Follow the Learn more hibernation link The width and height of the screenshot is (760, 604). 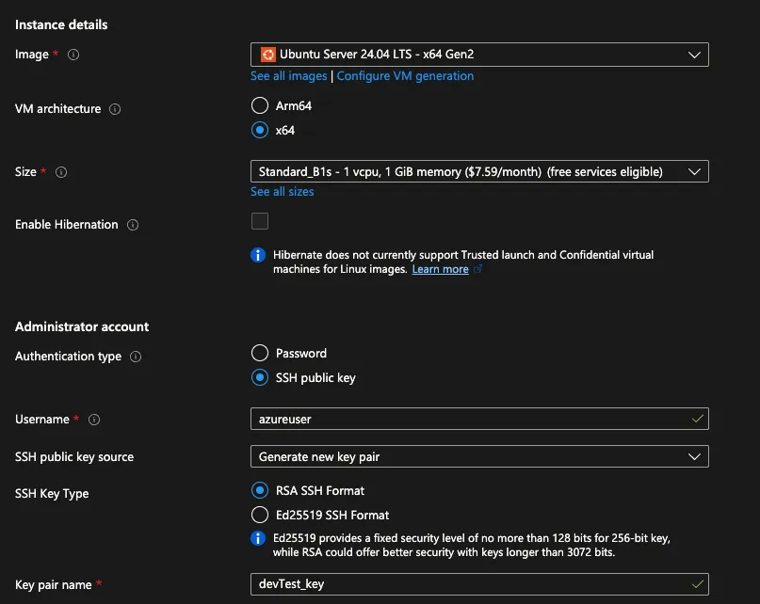(440, 269)
